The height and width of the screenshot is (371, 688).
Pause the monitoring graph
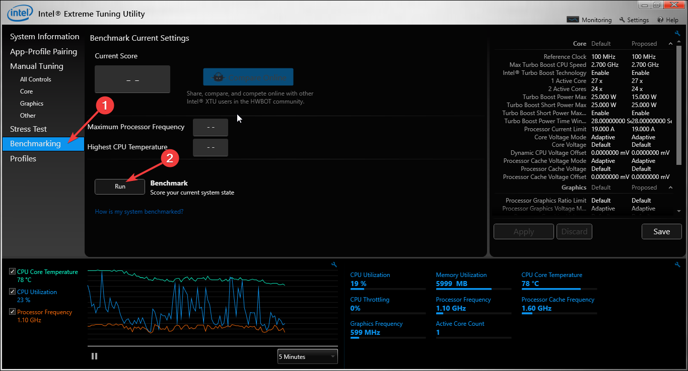(94, 356)
